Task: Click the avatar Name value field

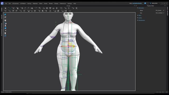Action: click(x=158, y=11)
